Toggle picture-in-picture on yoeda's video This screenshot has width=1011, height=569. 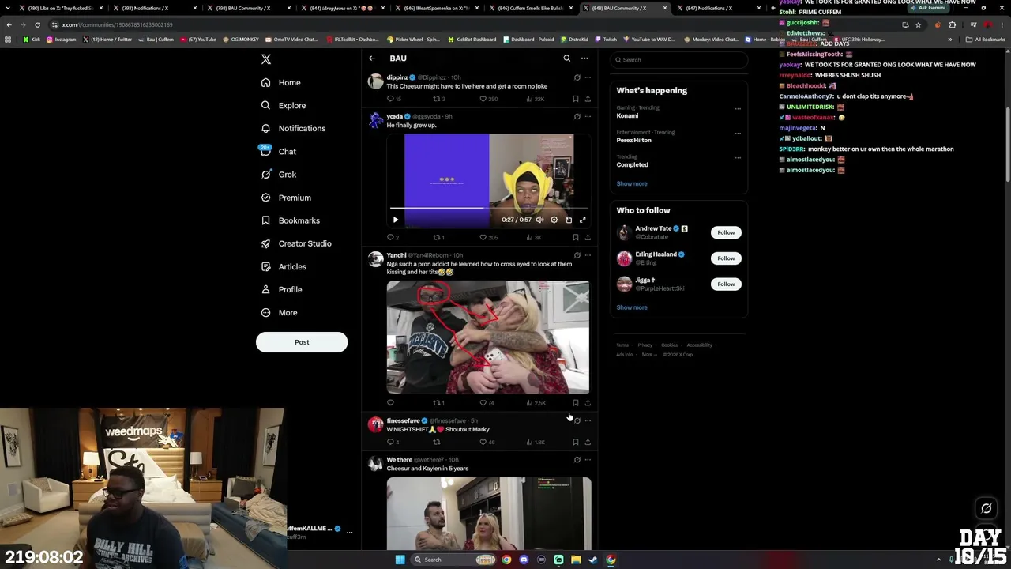[x=569, y=220]
